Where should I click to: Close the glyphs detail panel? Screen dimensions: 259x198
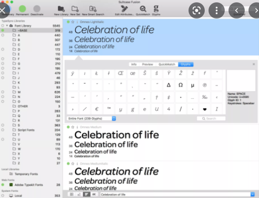pos(254,64)
